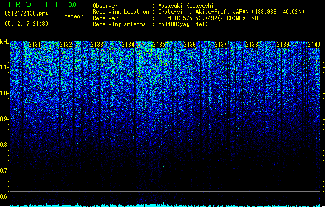
Task: Click the meteor count value 1
Action: coord(74,24)
